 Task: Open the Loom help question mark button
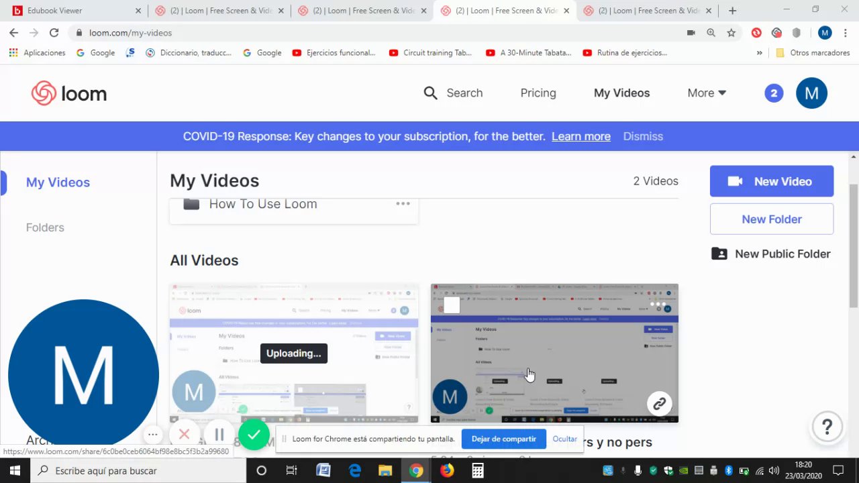coord(827,426)
